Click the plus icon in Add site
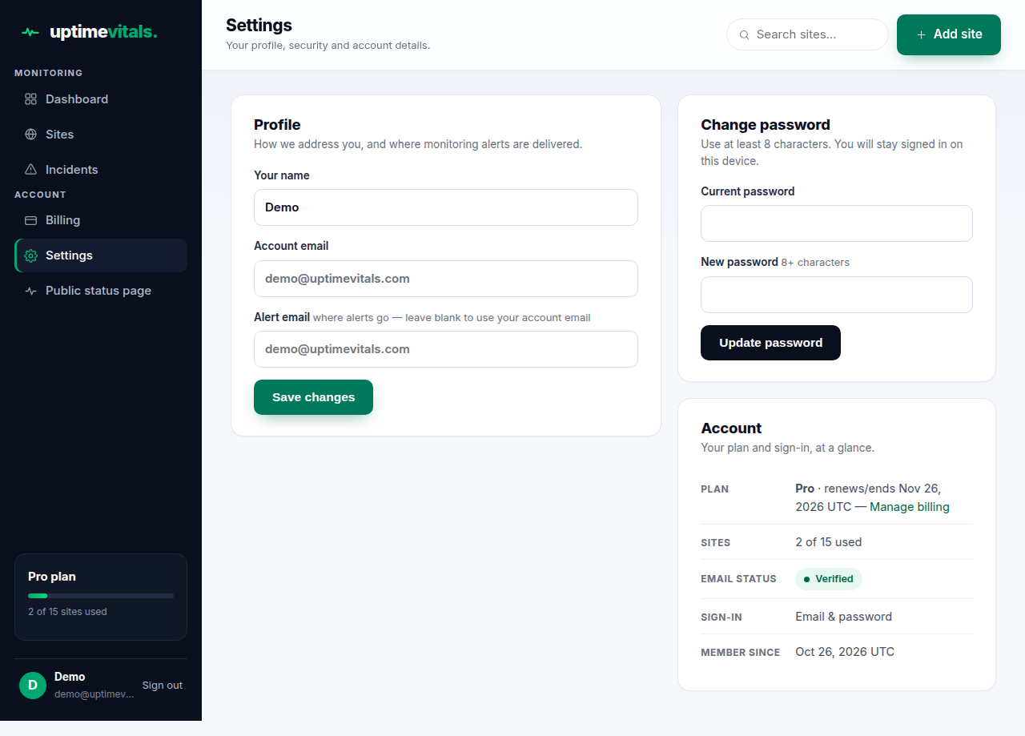 click(x=921, y=34)
